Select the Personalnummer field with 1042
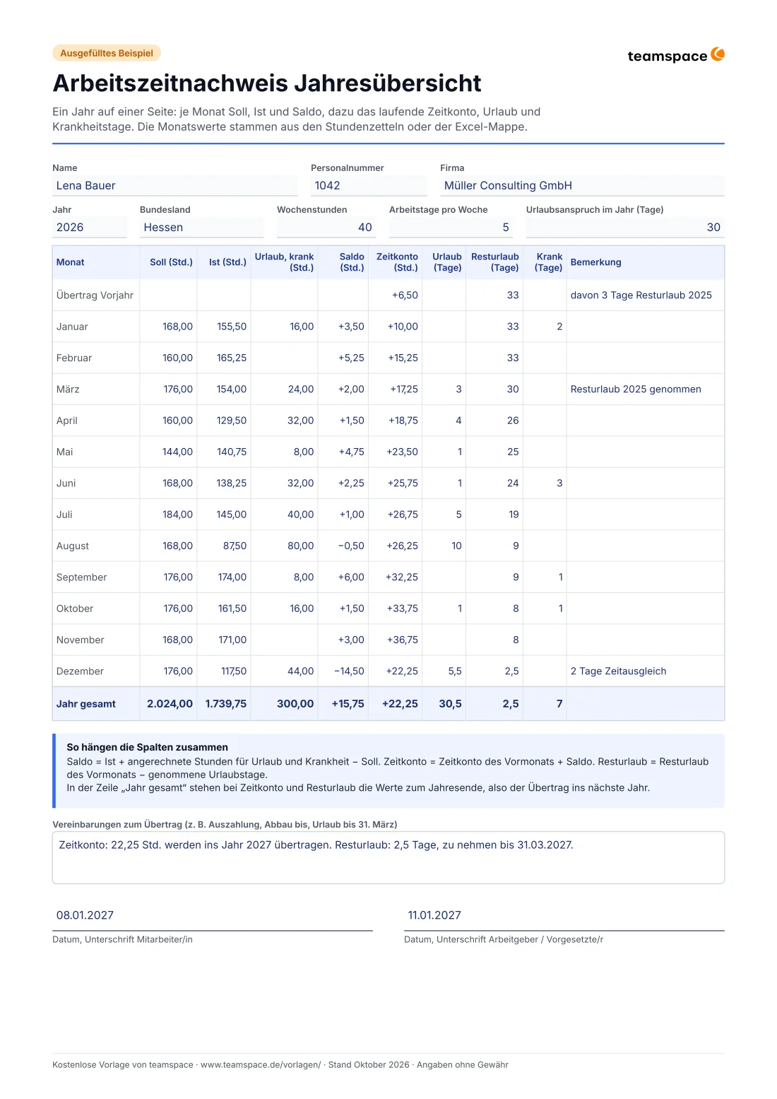 [x=369, y=186]
